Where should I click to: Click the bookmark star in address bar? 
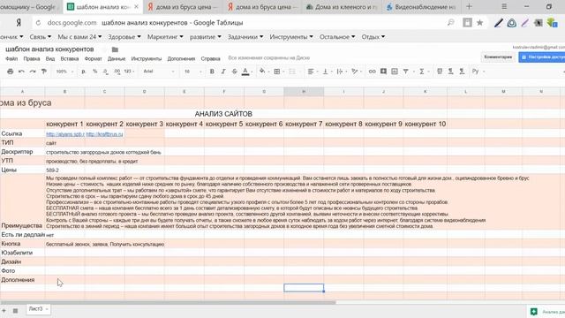(x=479, y=23)
